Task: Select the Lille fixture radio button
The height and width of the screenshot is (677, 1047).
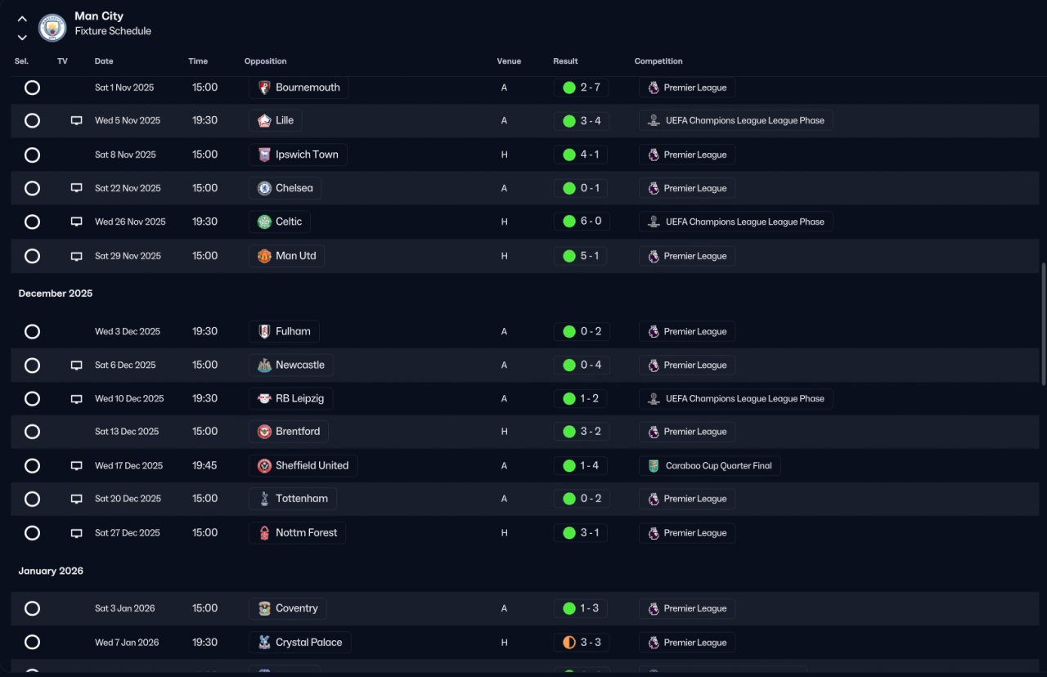Action: (x=32, y=121)
